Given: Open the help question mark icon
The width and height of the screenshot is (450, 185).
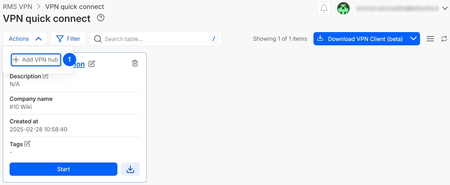Looking at the screenshot, I should click(x=100, y=18).
